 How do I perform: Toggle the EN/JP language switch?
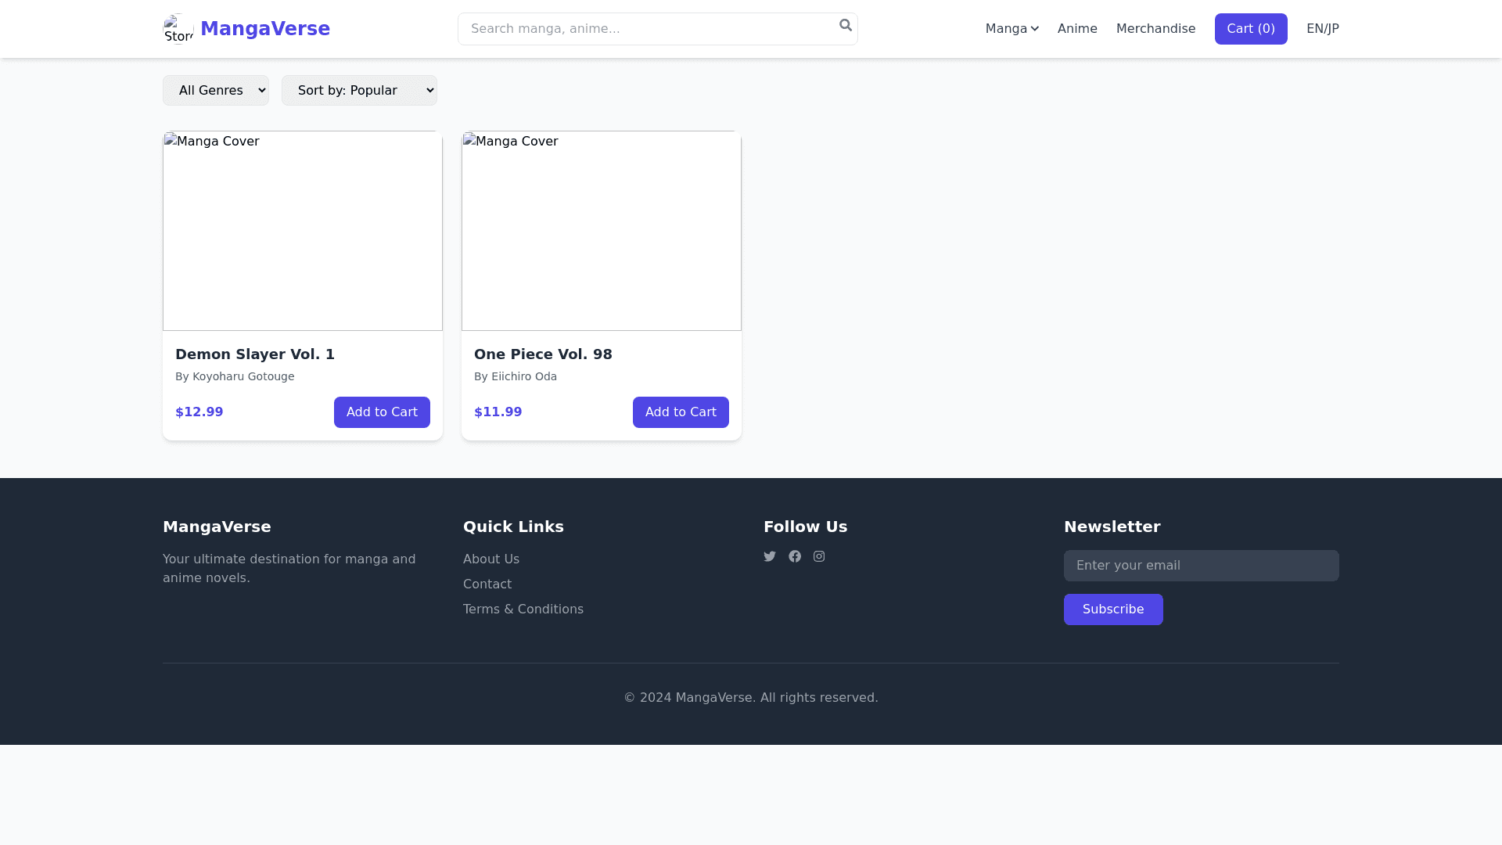tap(1322, 29)
